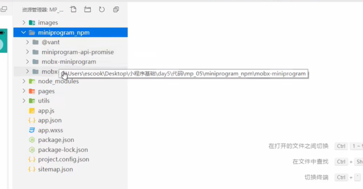The image size is (363, 189).
Task: Click the node icon of package.json
Action: coord(32,140)
